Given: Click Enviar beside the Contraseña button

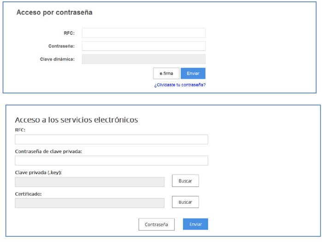Looking at the screenshot, I should point(195,225).
